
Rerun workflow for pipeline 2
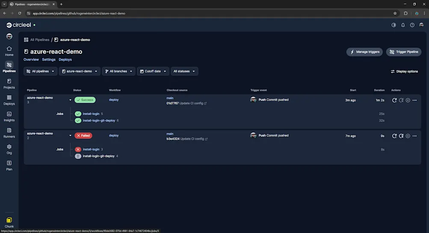tap(394, 136)
